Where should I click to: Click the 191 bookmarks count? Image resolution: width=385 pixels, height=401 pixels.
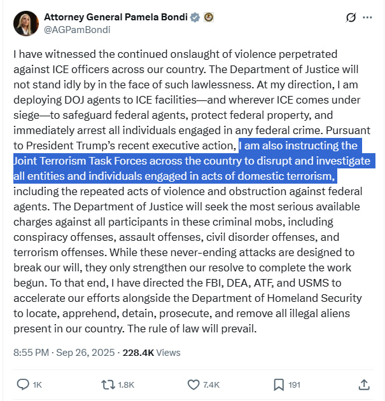(295, 385)
